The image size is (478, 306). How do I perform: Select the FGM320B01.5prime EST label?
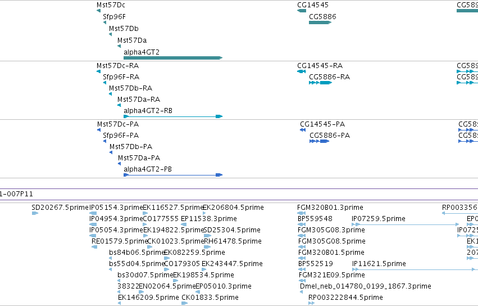pos(331,253)
